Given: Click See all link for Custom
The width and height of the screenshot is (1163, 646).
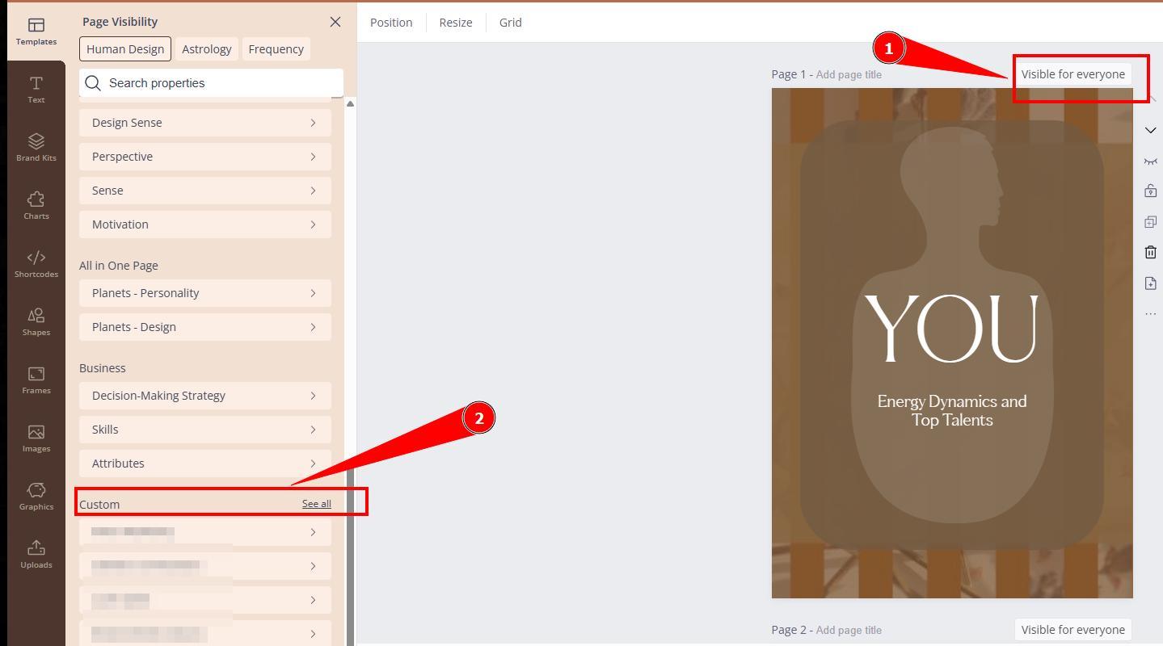Looking at the screenshot, I should [x=316, y=504].
